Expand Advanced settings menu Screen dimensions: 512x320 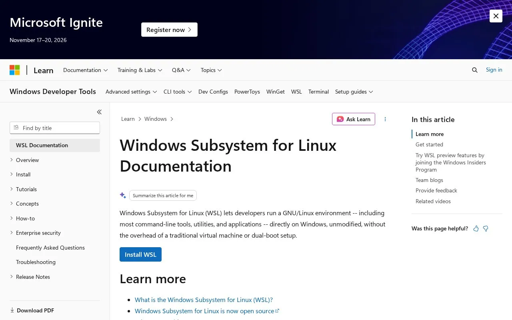coord(131,92)
